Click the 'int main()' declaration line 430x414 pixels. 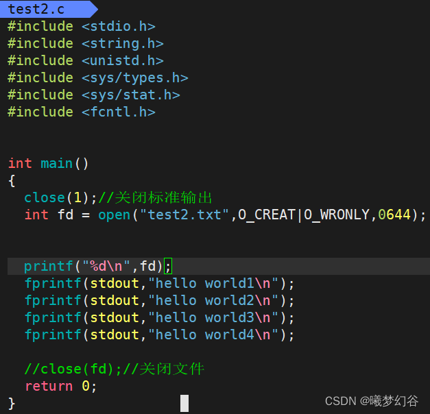pos(48,164)
